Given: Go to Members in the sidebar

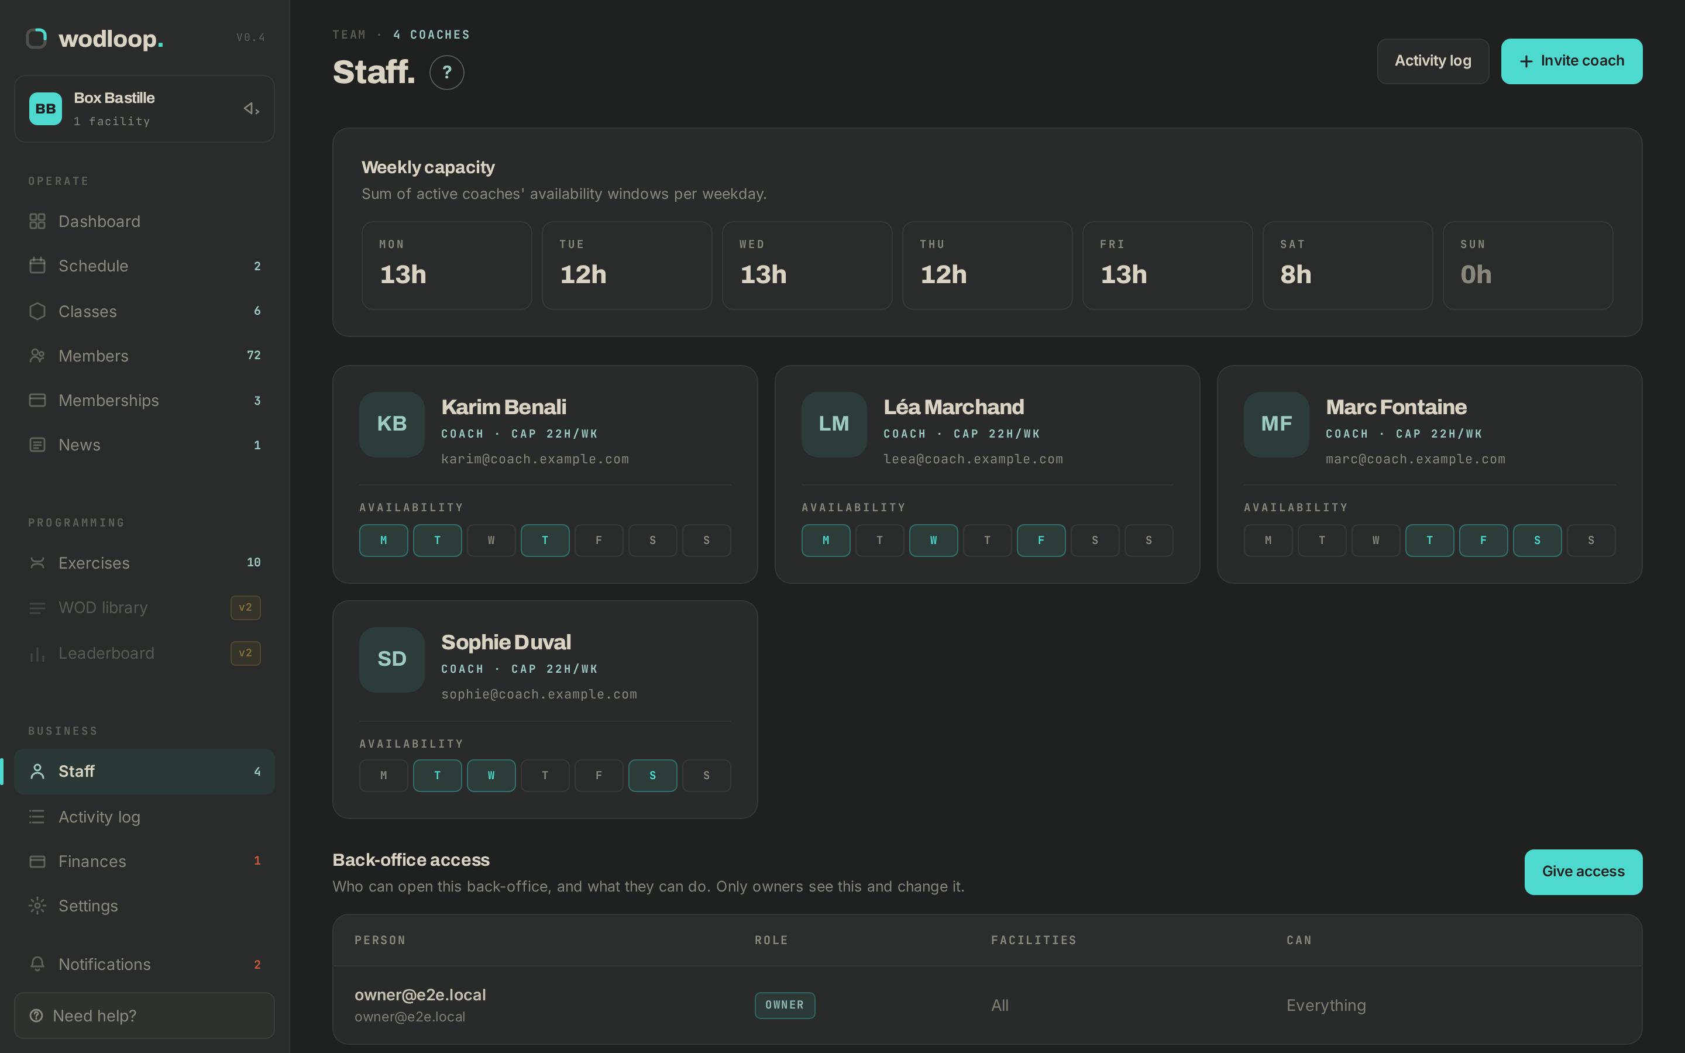Looking at the screenshot, I should click(144, 356).
